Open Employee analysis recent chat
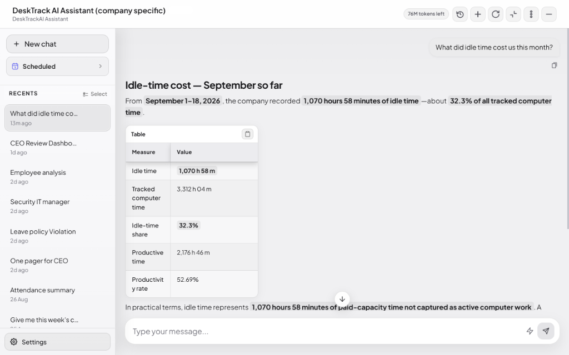This screenshot has height=355, width=569. point(57,177)
